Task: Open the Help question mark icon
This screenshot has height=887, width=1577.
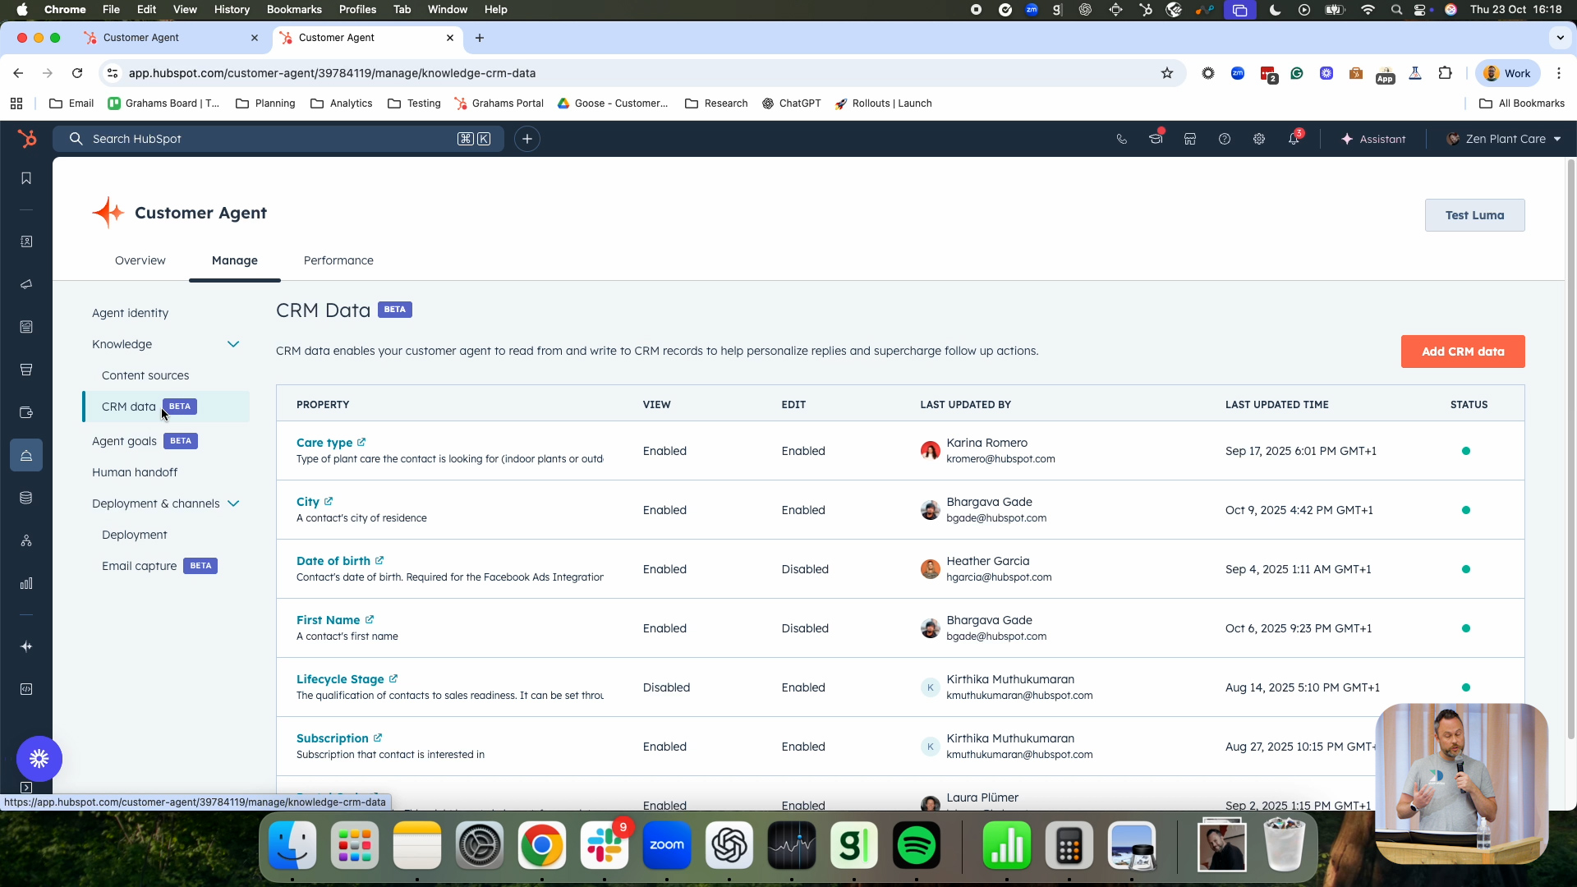Action: tap(1224, 139)
